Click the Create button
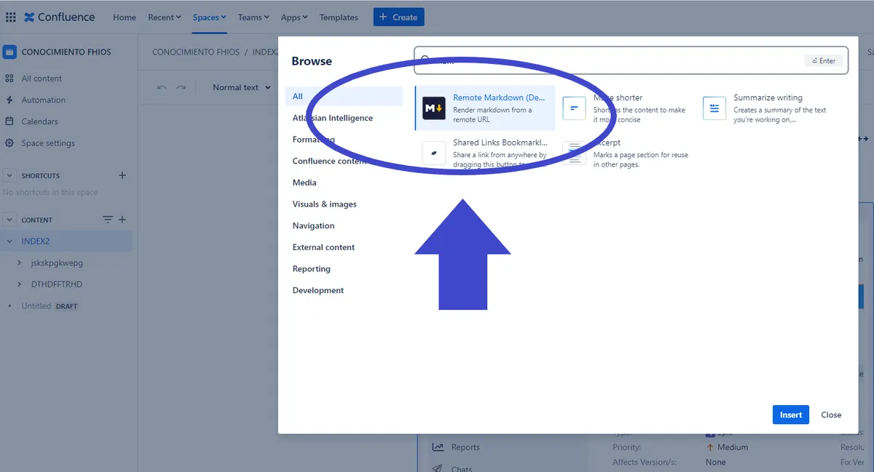Viewport: 874px width, 472px height. 398,17
